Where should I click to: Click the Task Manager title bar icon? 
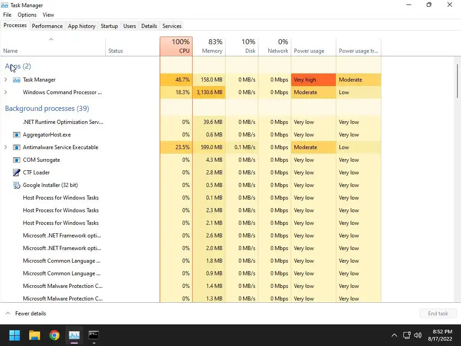5,5
